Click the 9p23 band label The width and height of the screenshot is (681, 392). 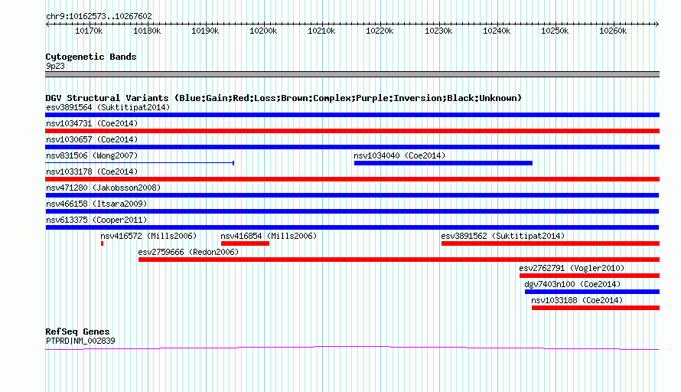click(55, 67)
